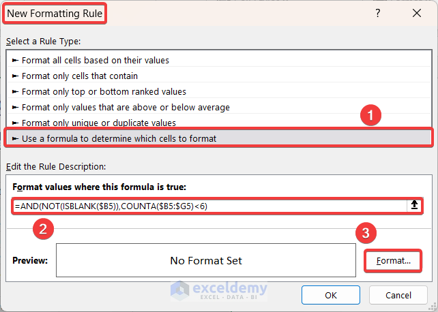Choose 'Format only cells that contain' rule
Screen dimensions: 438x312
pyautogui.click(x=79, y=76)
